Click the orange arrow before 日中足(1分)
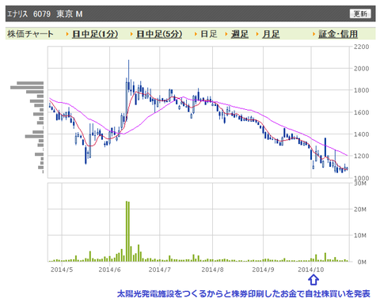This screenshot has height=306, width=380. coord(67,34)
